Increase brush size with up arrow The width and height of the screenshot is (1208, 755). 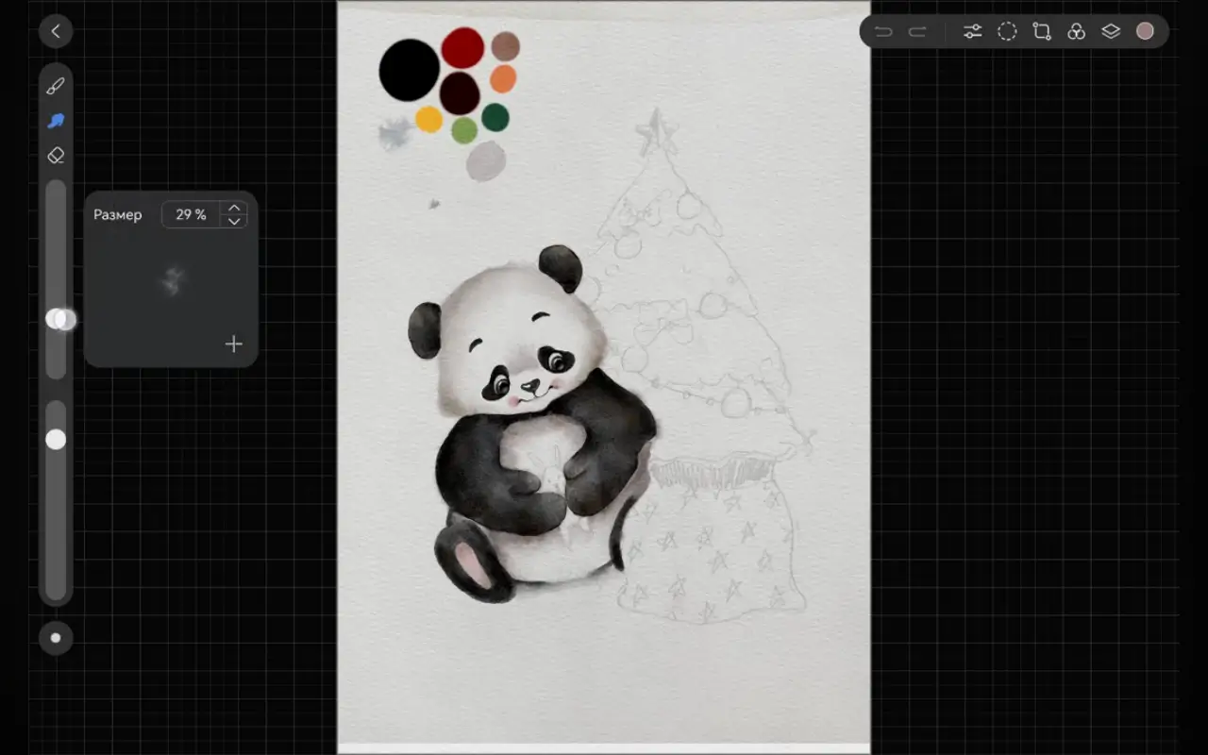[x=234, y=208]
